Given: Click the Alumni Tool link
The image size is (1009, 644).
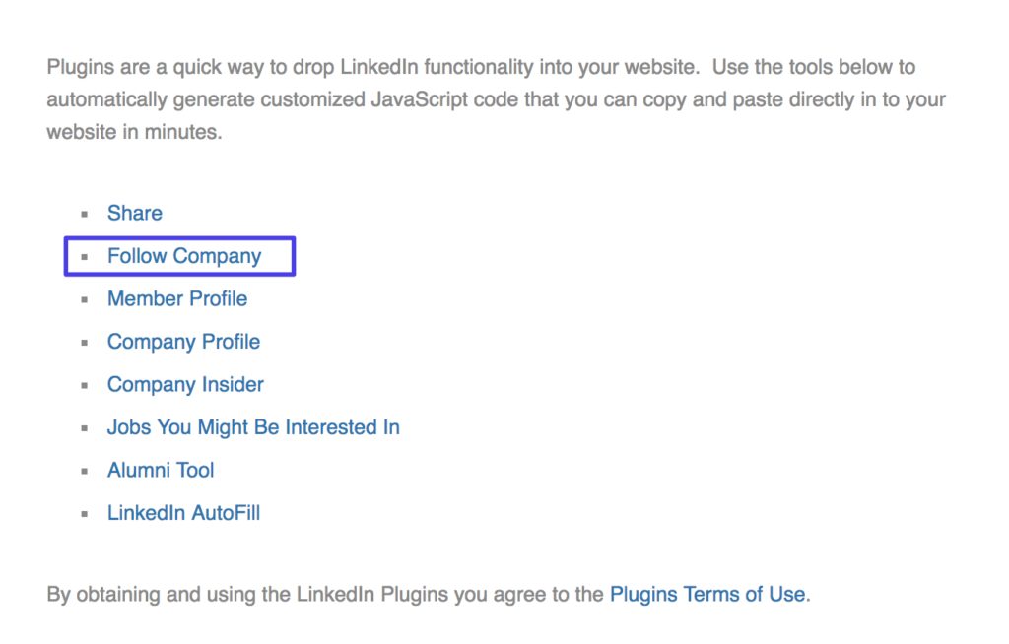Looking at the screenshot, I should point(161,471).
